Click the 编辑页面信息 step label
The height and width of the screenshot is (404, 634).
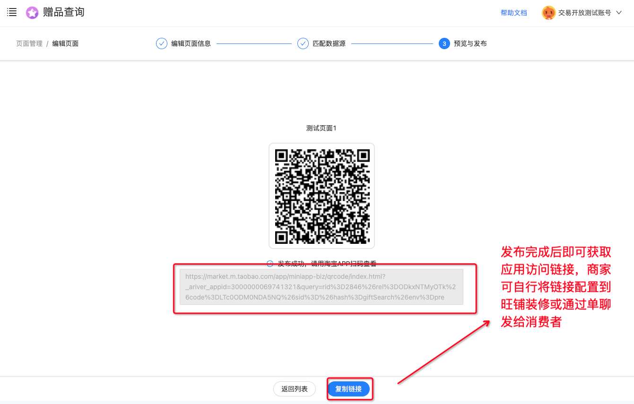coord(191,43)
